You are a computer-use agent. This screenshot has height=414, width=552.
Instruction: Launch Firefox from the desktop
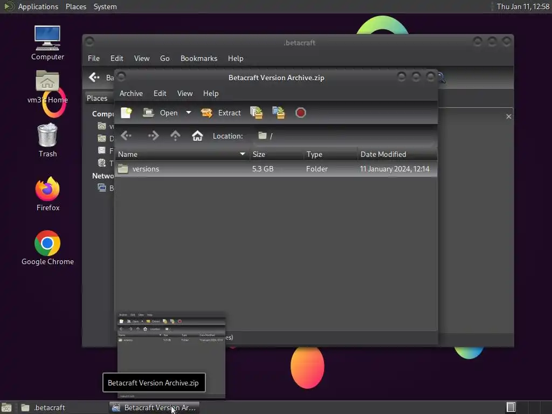[x=47, y=194]
